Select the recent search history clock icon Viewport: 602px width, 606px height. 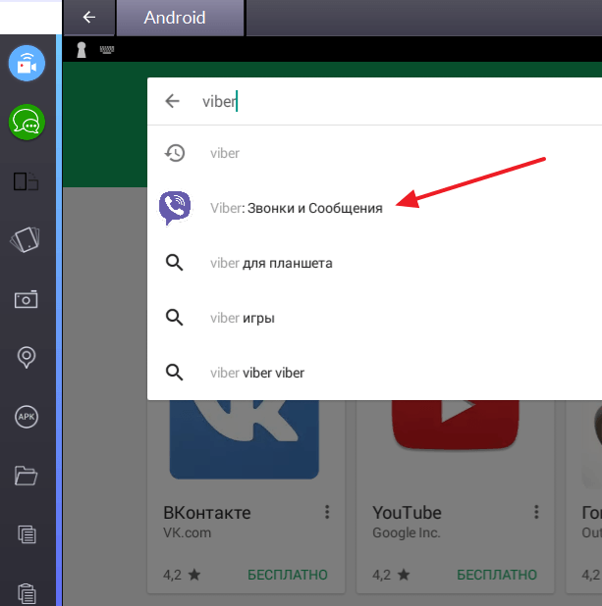(x=175, y=153)
